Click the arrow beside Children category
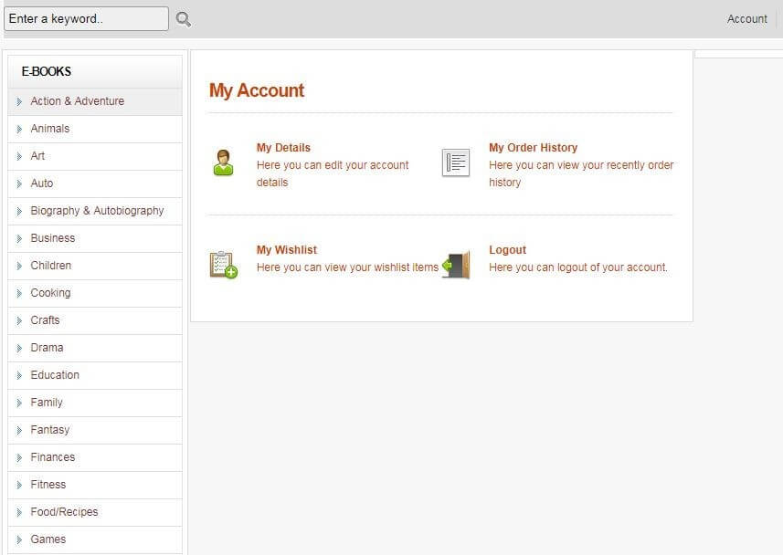Image resolution: width=783 pixels, height=555 pixels. pyautogui.click(x=19, y=267)
